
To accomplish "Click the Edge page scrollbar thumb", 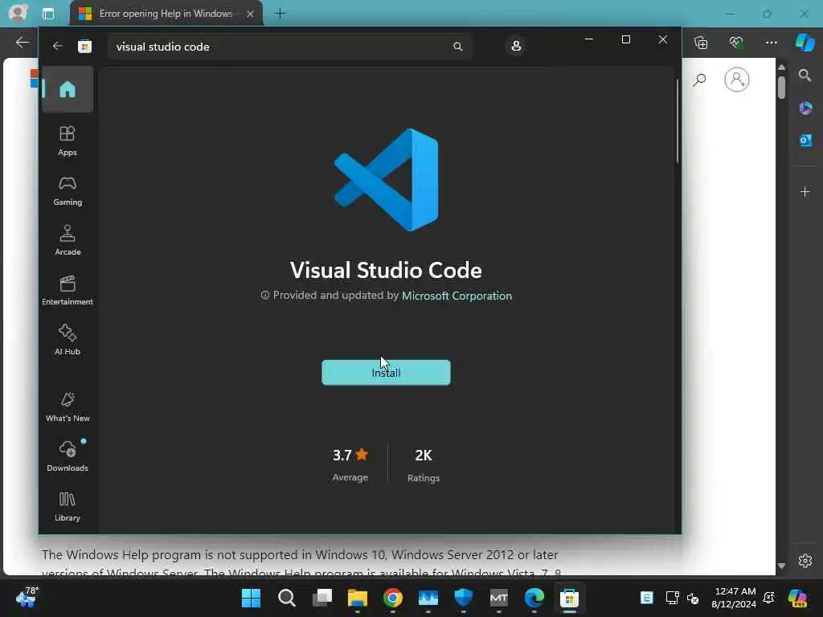I will point(781,87).
